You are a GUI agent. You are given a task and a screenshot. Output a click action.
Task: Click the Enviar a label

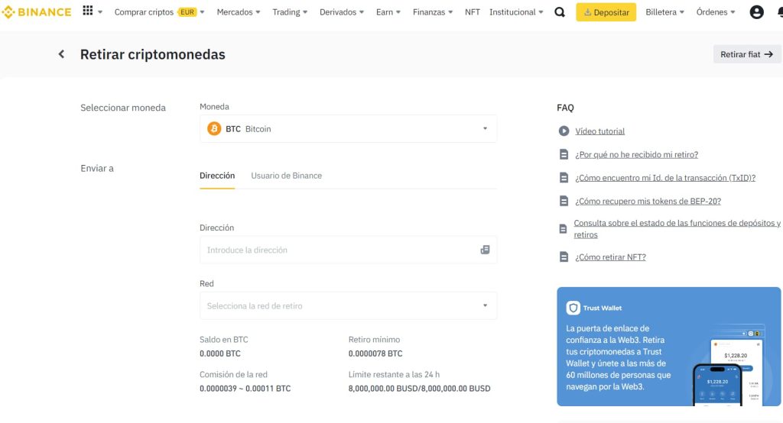pos(97,169)
